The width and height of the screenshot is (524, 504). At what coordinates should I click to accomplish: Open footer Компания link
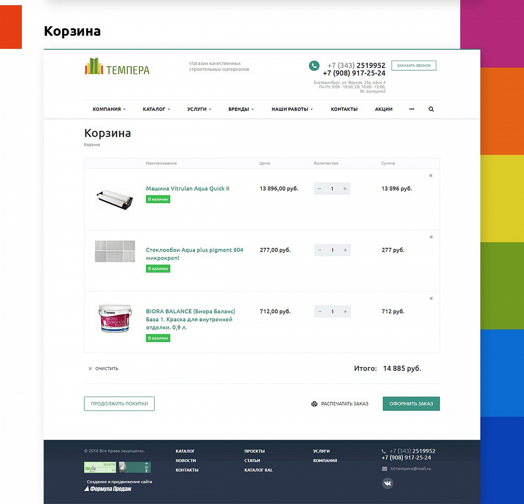[325, 461]
